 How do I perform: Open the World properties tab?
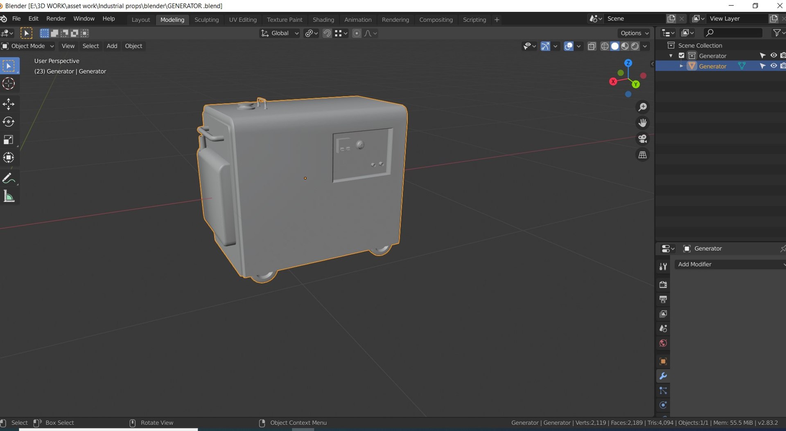pyautogui.click(x=663, y=343)
